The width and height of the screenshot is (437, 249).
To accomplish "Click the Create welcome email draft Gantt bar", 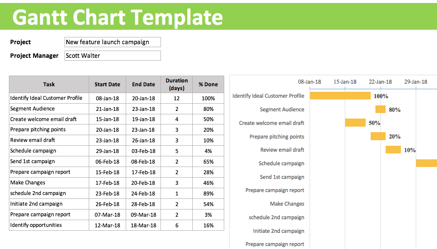I will pyautogui.click(x=355, y=123).
